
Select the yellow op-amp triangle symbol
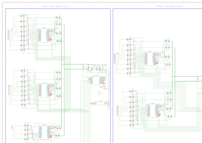point(104,87)
